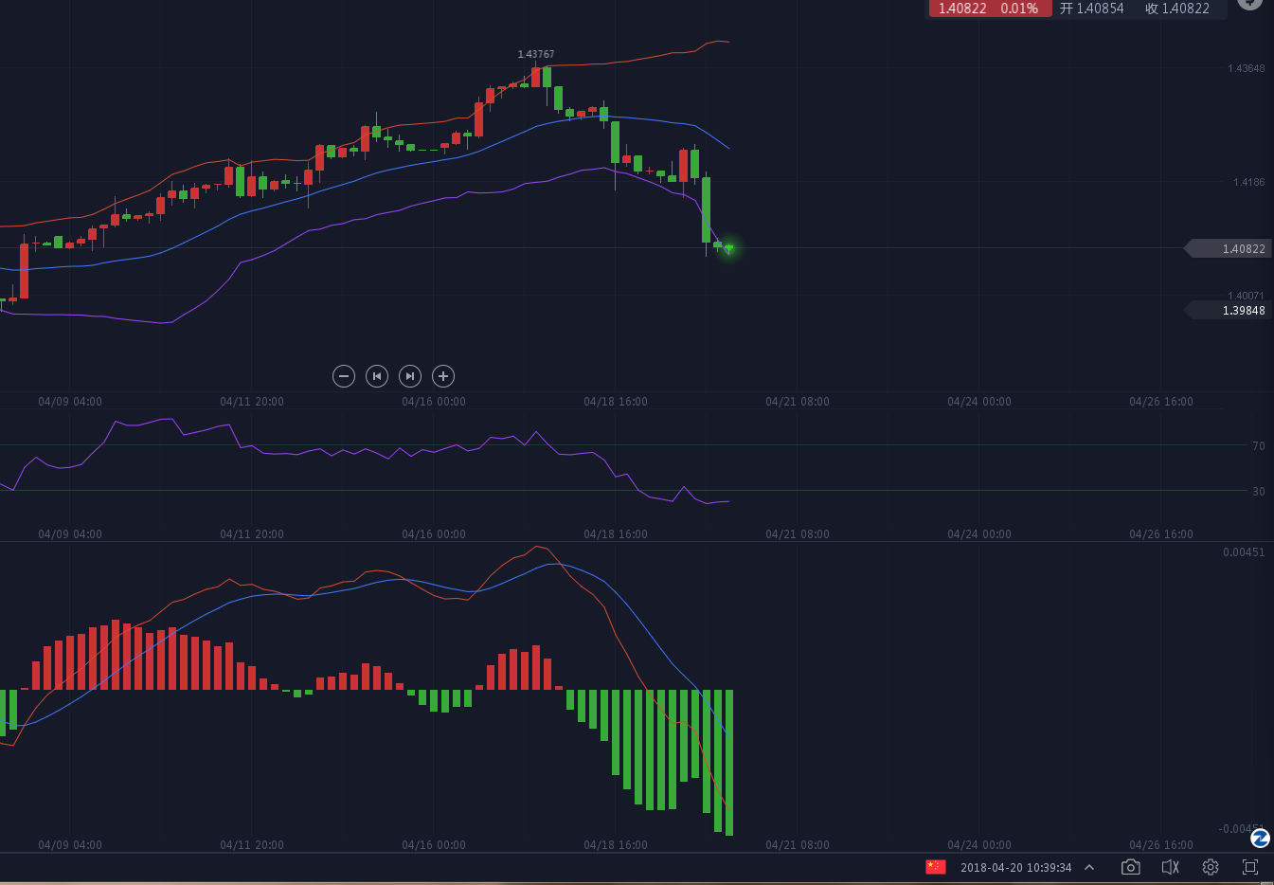Zoom in the chart with plus button

pyautogui.click(x=443, y=376)
